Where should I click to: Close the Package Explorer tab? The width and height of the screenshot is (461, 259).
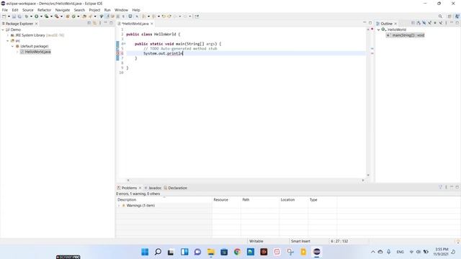click(37, 24)
